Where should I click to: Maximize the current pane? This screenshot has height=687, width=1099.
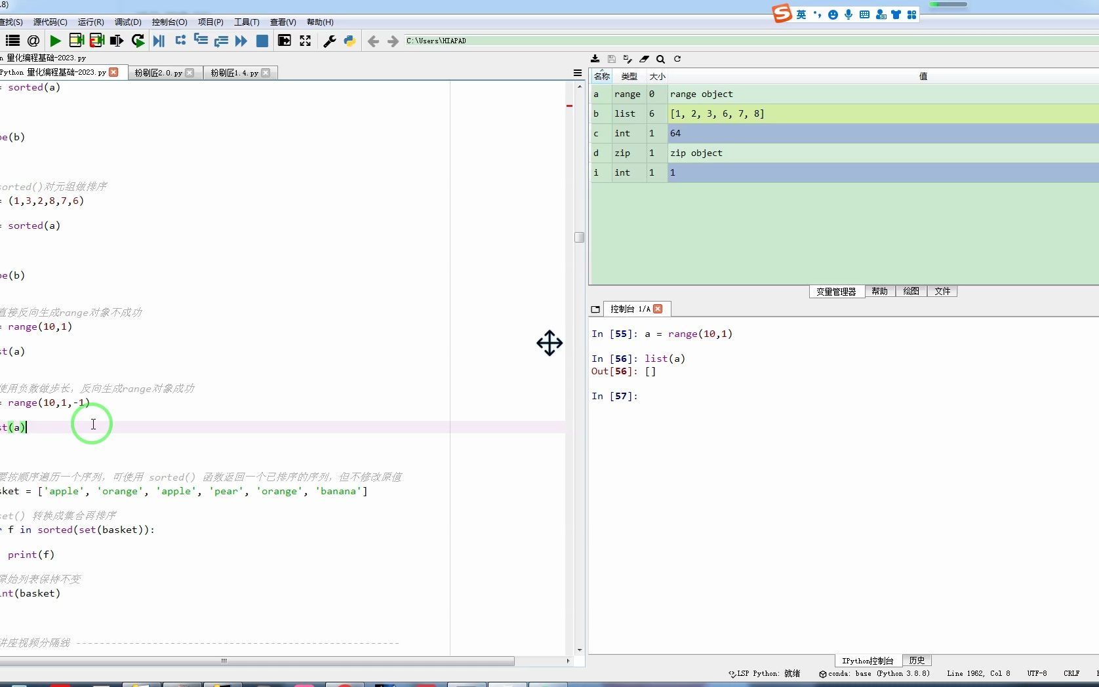pyautogui.click(x=284, y=41)
